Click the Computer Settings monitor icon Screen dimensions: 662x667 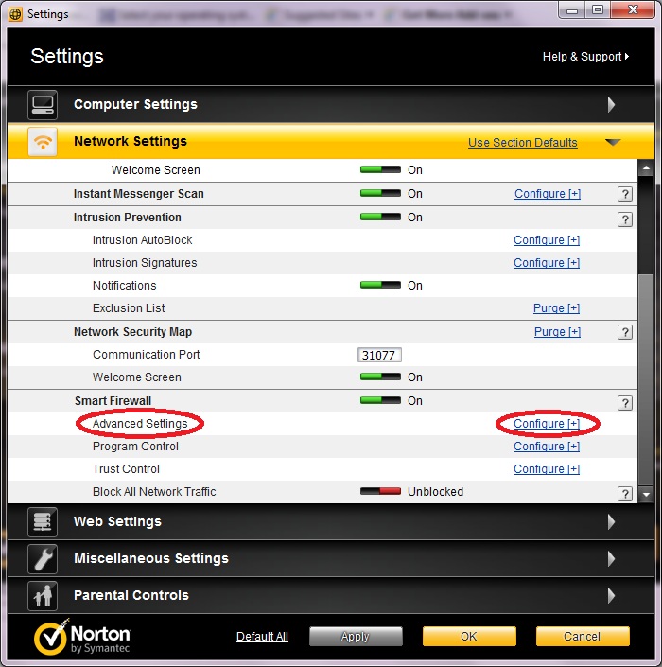tap(43, 105)
